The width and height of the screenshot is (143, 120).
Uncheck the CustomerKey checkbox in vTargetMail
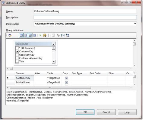pos(17,51)
